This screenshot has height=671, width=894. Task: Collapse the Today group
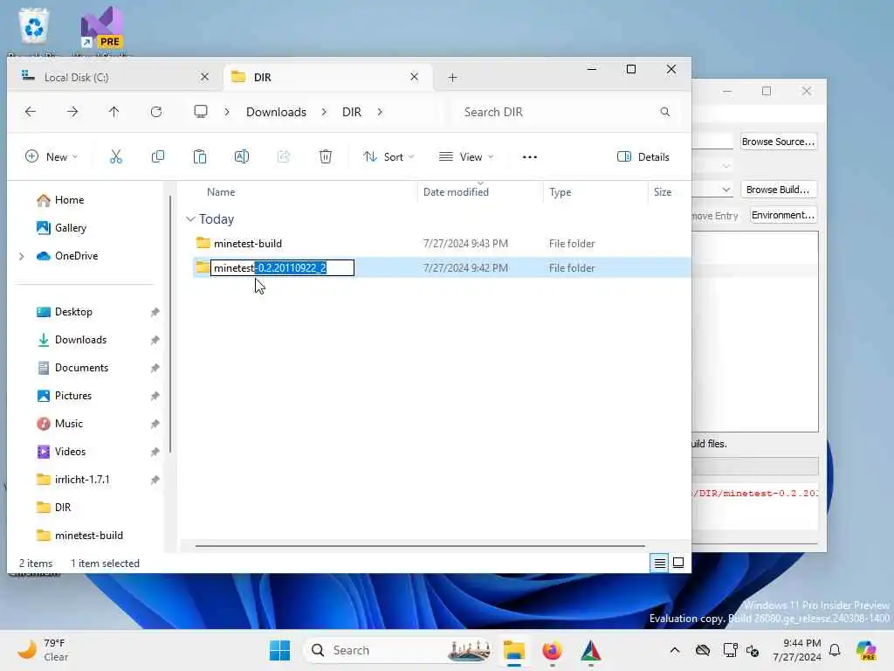(x=191, y=219)
